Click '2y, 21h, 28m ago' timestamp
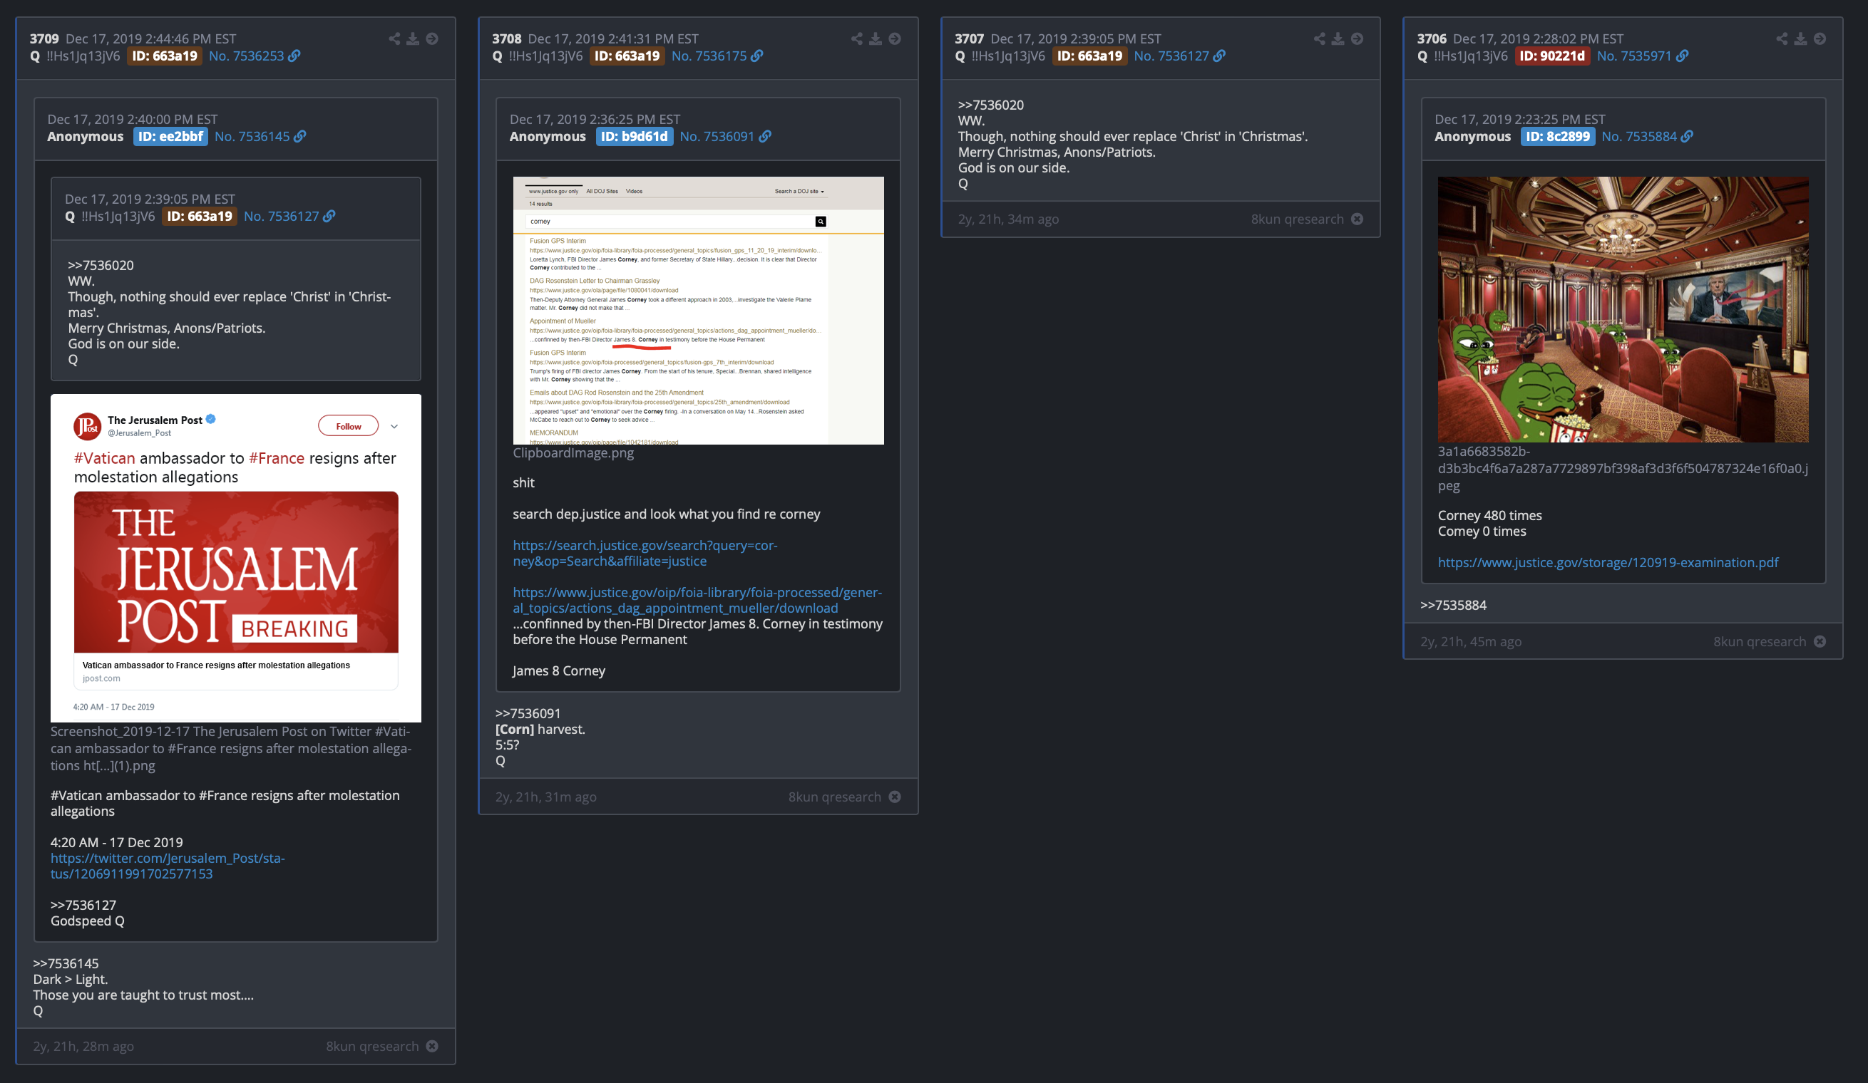The width and height of the screenshot is (1868, 1083). click(83, 1046)
